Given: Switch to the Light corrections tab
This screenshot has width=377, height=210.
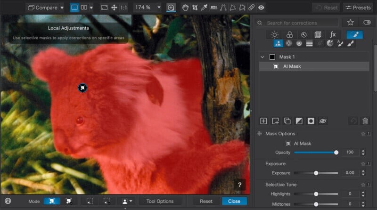Looking at the screenshot, I should (275, 34).
